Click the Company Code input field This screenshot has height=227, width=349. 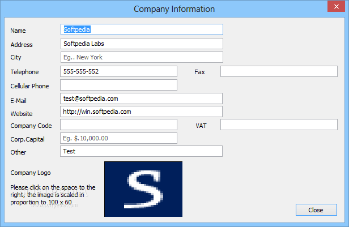(118, 125)
